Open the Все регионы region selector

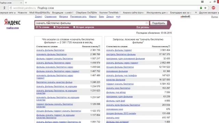[143, 27]
